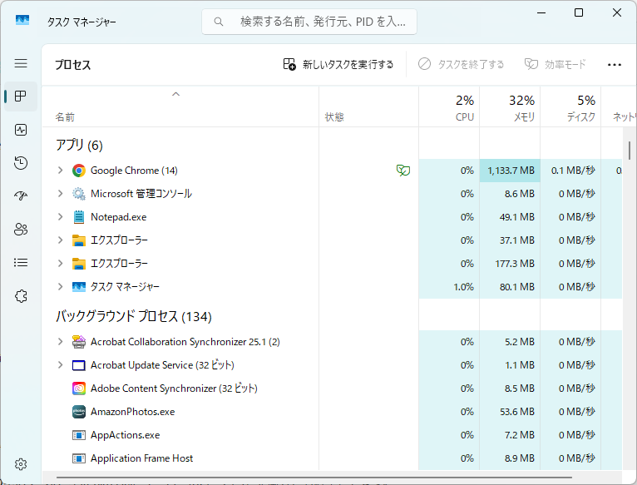637x485 pixels.
Task: Open App history page in sidebar
Action: pyautogui.click(x=21, y=163)
